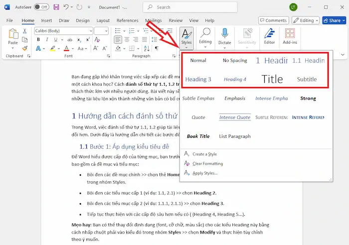Toggle the AutoSave switch

(x=41, y=7)
